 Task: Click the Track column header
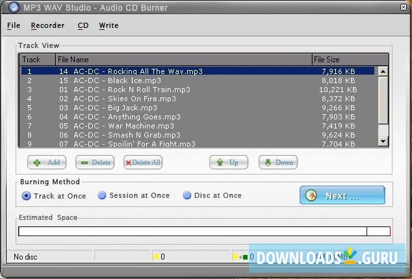click(x=37, y=60)
